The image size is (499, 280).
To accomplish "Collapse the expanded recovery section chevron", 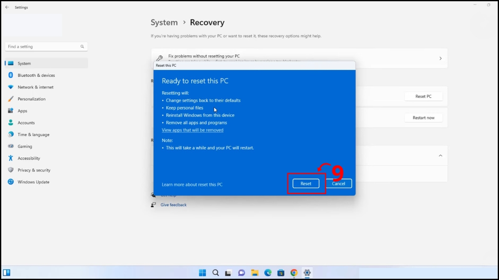I will coord(440,155).
